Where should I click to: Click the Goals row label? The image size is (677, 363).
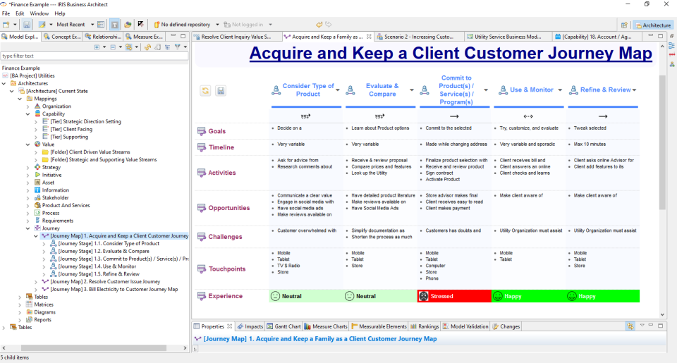[216, 131]
